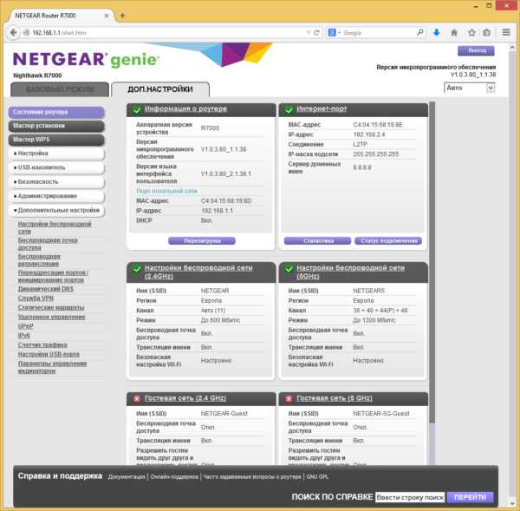Open the Авто language dropdown
Image resolution: width=520 pixels, height=511 pixels.
pyautogui.click(x=469, y=88)
